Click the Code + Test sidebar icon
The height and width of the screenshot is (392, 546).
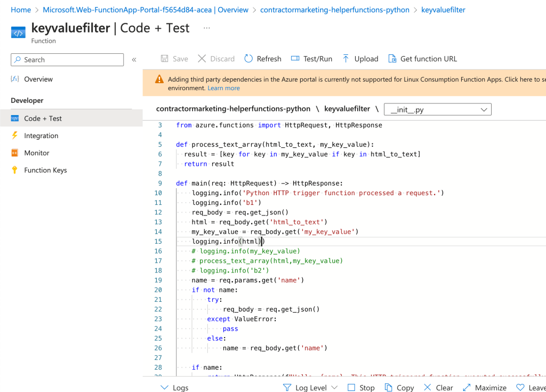14,118
